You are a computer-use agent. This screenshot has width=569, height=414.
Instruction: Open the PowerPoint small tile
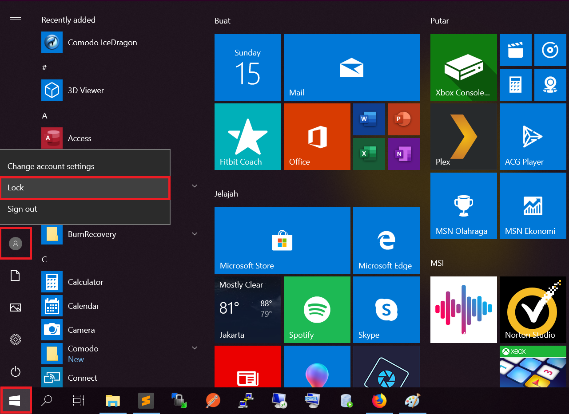[x=404, y=119]
